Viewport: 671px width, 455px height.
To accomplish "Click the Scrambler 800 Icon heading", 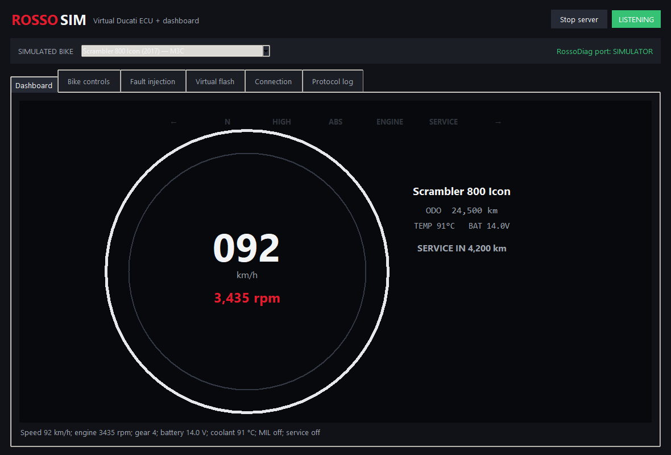I will coord(461,191).
